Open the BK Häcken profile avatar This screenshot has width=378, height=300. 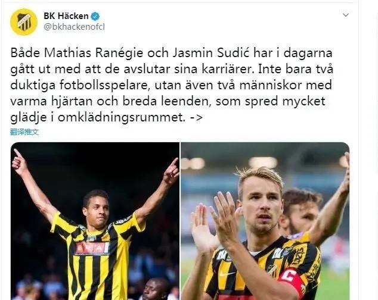point(24,22)
